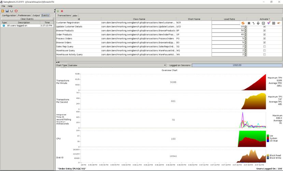Switch to the Preferences tab

coord(24,15)
